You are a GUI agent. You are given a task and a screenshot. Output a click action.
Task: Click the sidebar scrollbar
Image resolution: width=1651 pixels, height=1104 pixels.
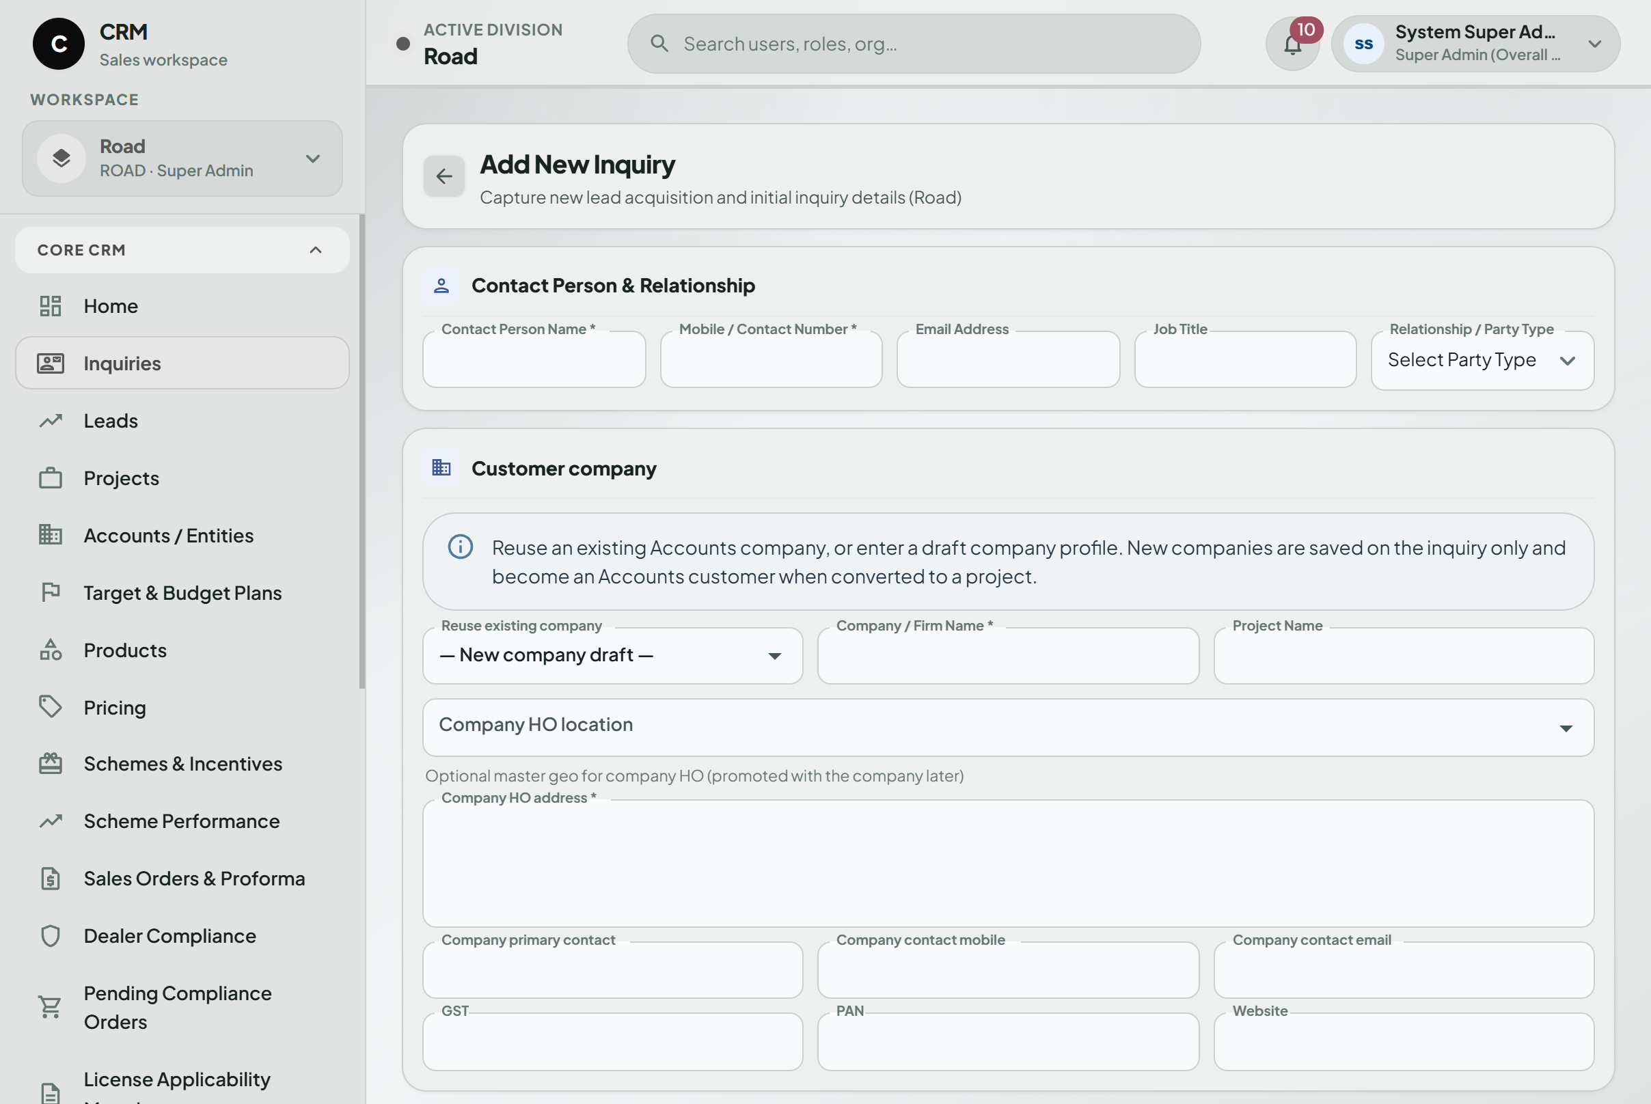click(x=362, y=452)
